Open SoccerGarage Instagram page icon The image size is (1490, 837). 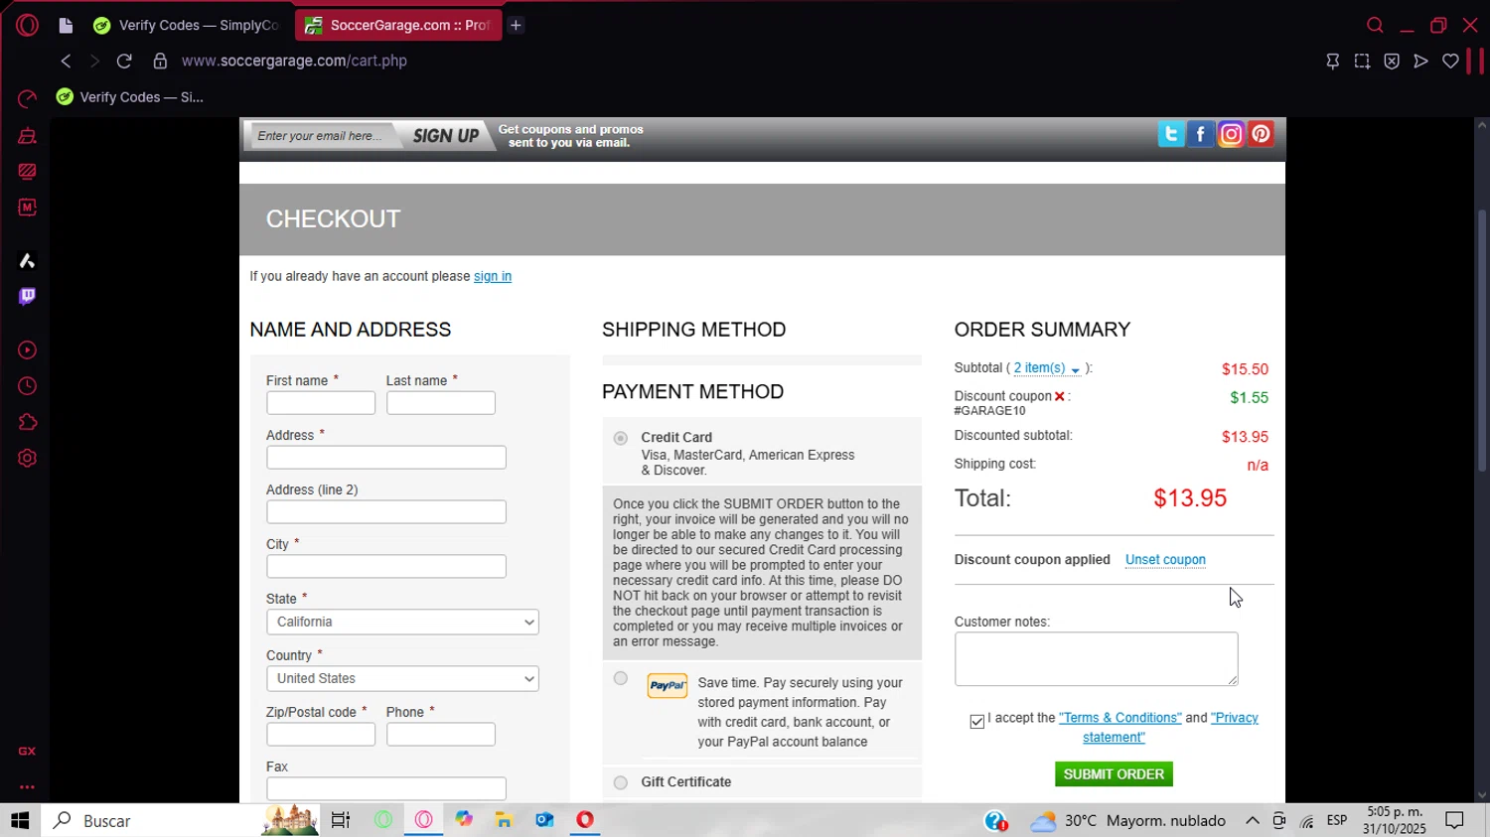[1231, 134]
